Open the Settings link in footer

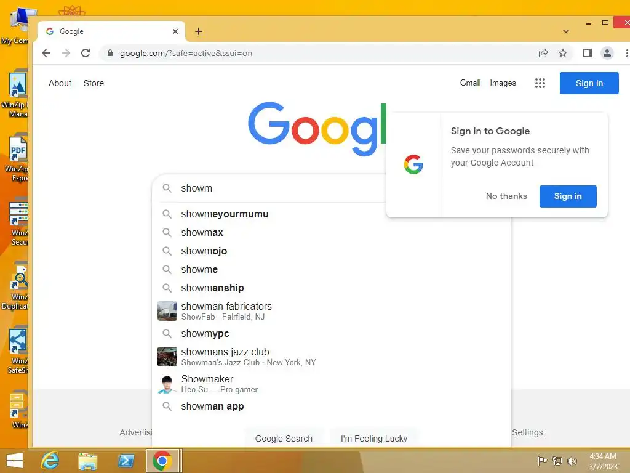point(527,432)
